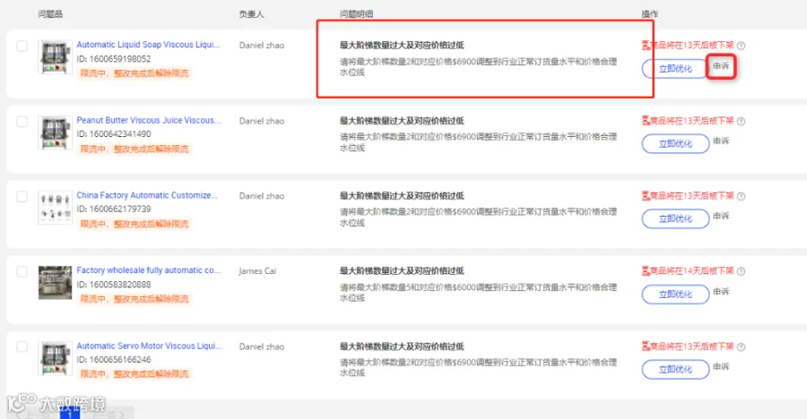Click 立即优化 for Factory wholesale product

pyautogui.click(x=675, y=294)
